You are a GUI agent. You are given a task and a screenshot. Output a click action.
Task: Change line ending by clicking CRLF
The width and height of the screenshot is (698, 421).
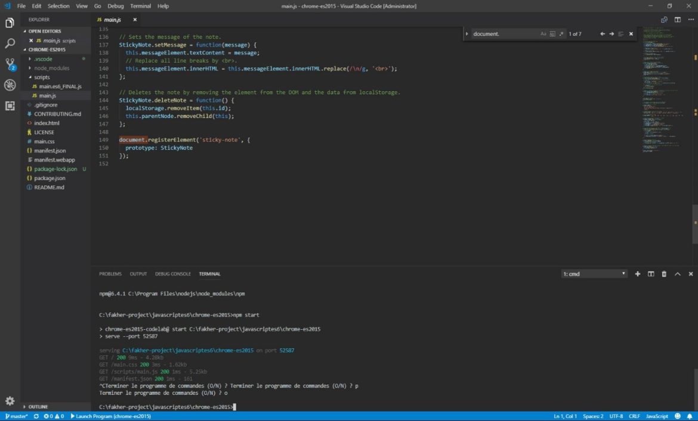coord(634,416)
